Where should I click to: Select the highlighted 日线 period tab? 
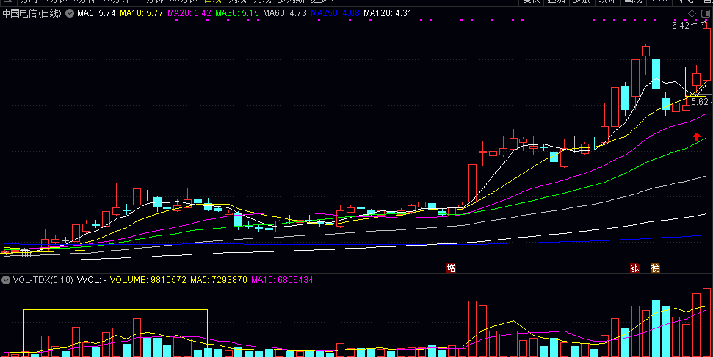coord(213,1)
